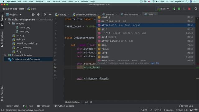The height and width of the screenshot is (112, 199).
Task: Run the main configuration with rerun icon
Action: point(174,9)
